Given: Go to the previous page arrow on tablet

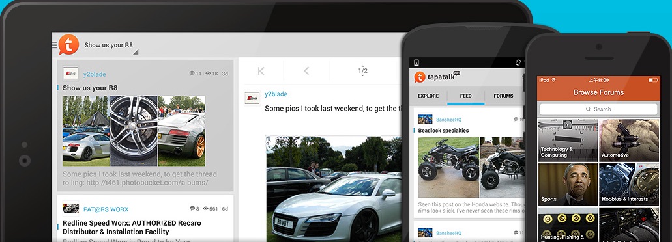Looking at the screenshot, I should click(306, 71).
